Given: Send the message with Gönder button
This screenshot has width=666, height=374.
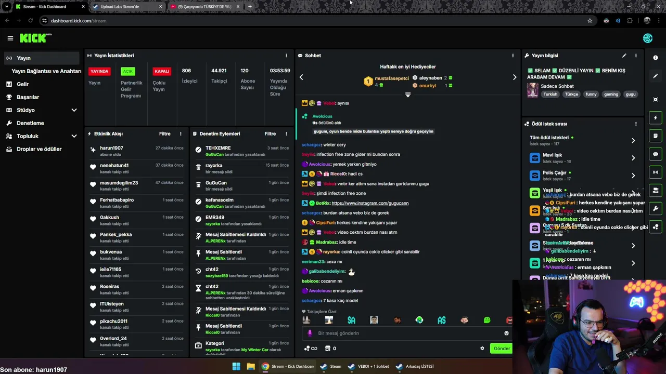Looking at the screenshot, I should [501, 349].
